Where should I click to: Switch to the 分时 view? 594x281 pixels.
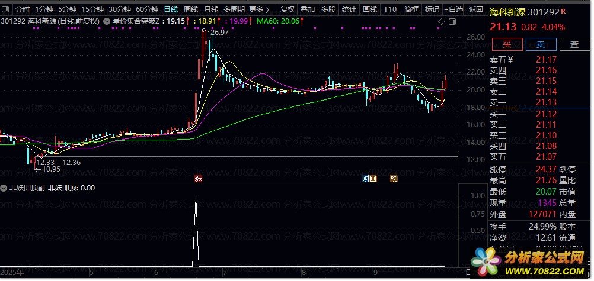coord(23,9)
